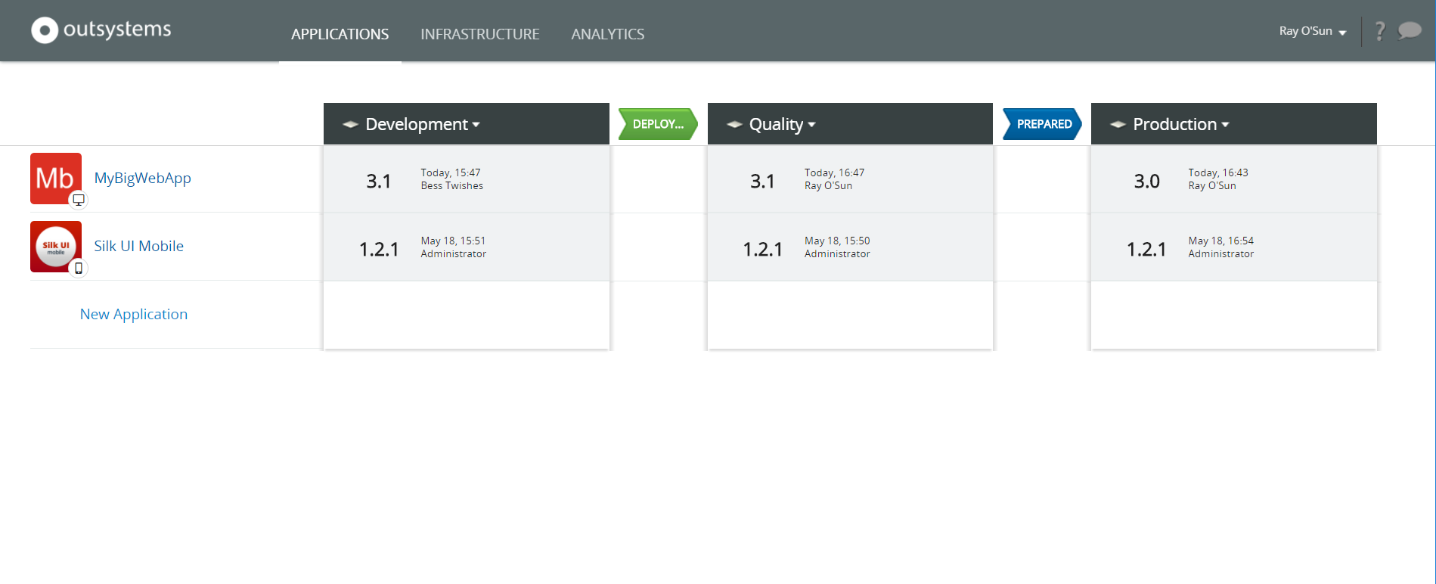
Task: Switch to the Analytics tab
Action: pyautogui.click(x=607, y=34)
